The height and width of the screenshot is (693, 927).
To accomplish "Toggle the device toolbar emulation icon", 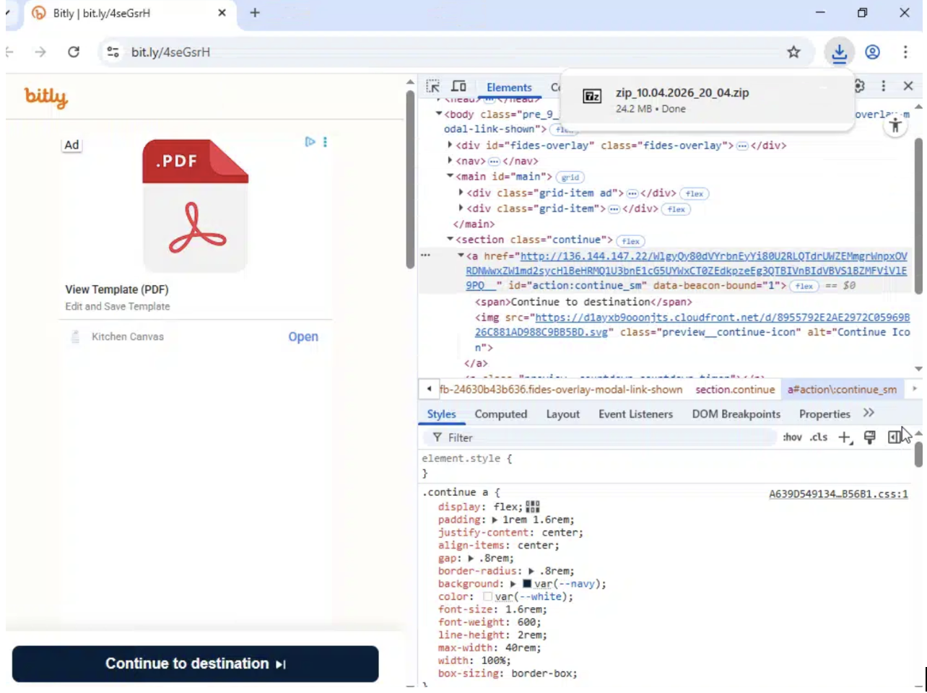I will [x=458, y=86].
